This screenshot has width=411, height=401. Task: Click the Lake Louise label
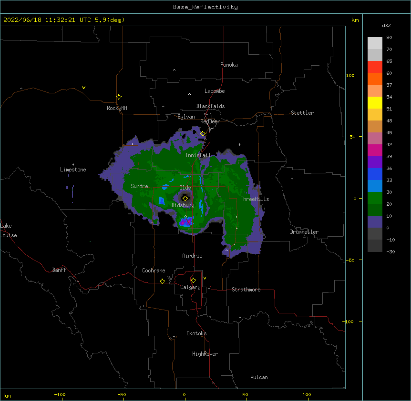click(x=9, y=231)
